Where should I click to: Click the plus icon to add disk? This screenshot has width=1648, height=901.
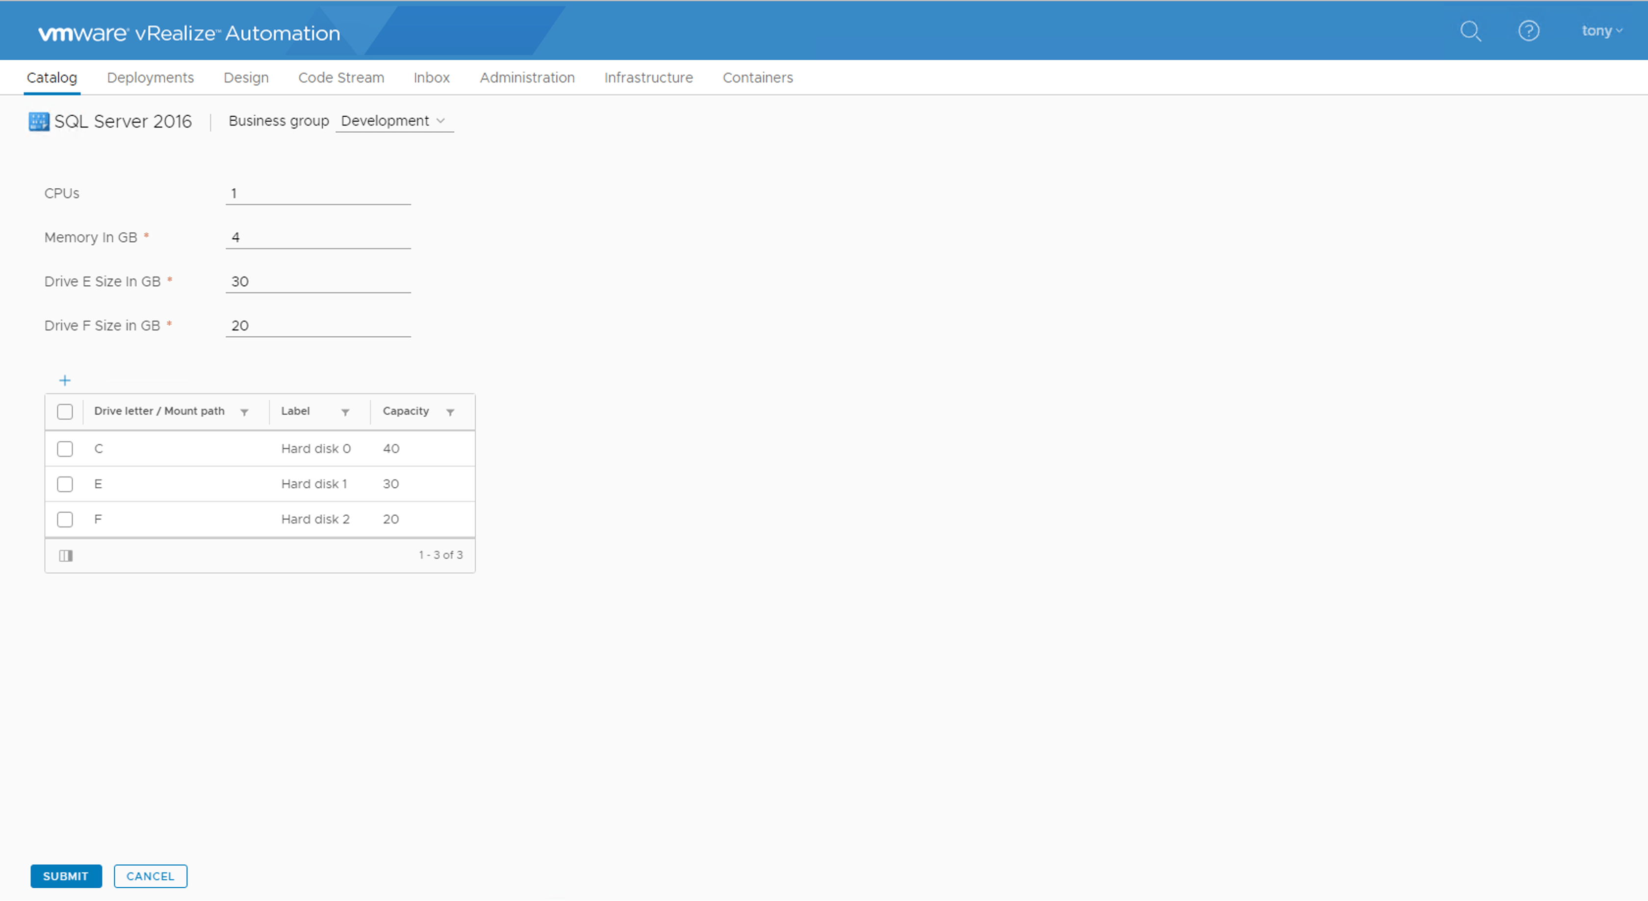(65, 380)
